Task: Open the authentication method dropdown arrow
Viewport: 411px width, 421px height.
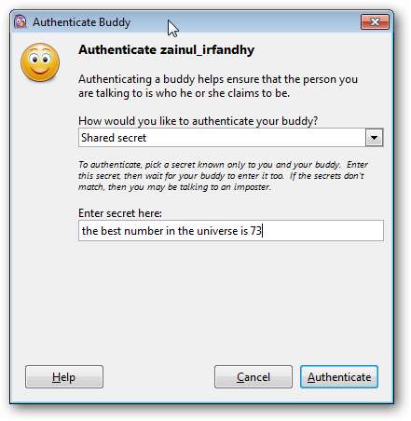Action: [374, 138]
